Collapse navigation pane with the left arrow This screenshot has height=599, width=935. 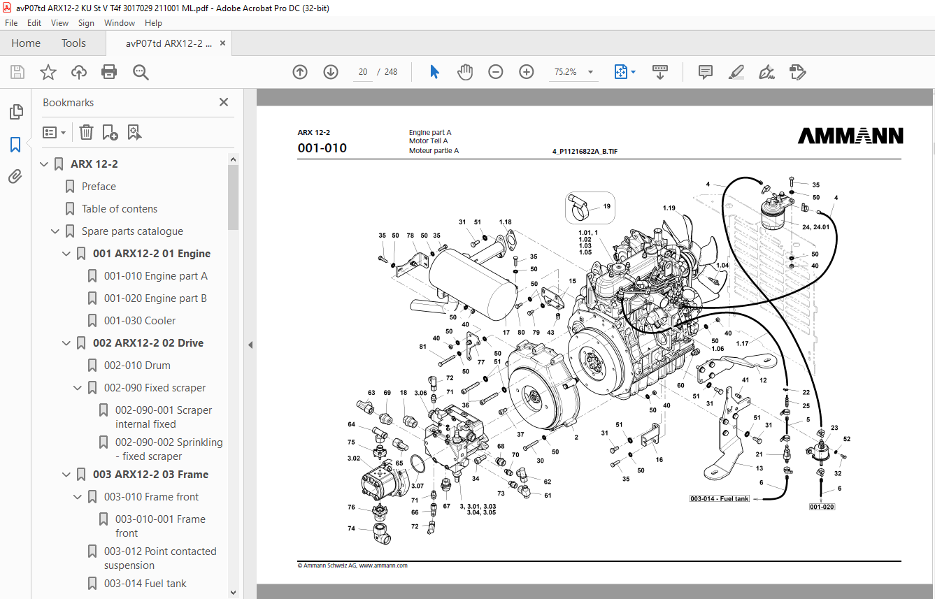(x=250, y=345)
